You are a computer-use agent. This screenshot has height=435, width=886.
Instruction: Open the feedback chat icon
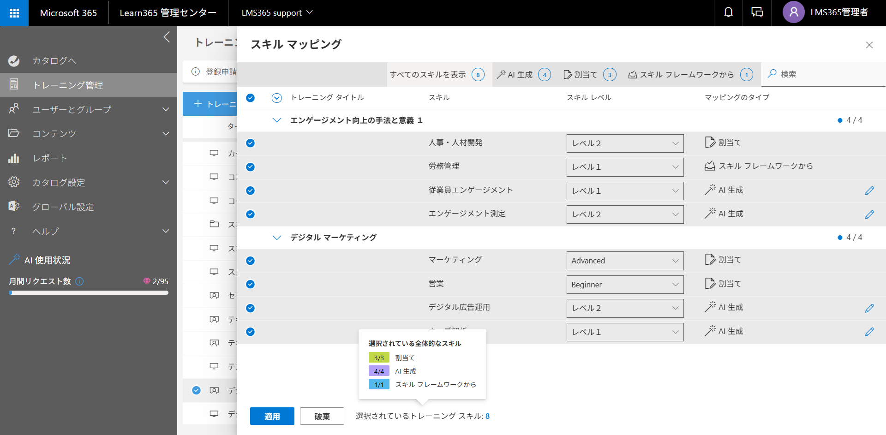[757, 12]
